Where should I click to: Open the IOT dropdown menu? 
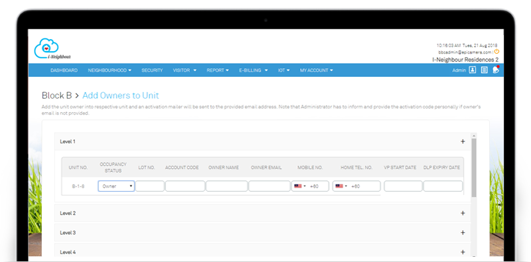284,70
